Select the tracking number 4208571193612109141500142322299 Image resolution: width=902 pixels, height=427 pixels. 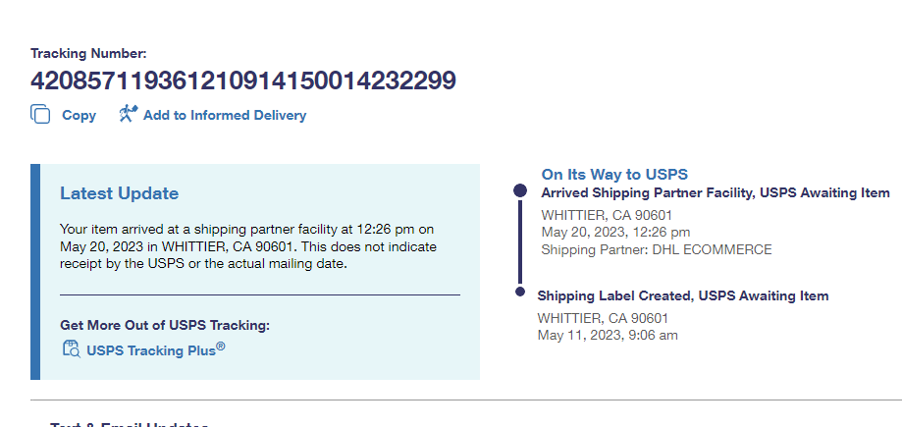pos(243,80)
